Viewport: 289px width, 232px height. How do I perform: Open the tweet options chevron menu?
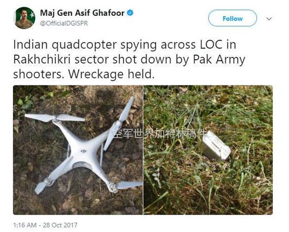(x=269, y=18)
